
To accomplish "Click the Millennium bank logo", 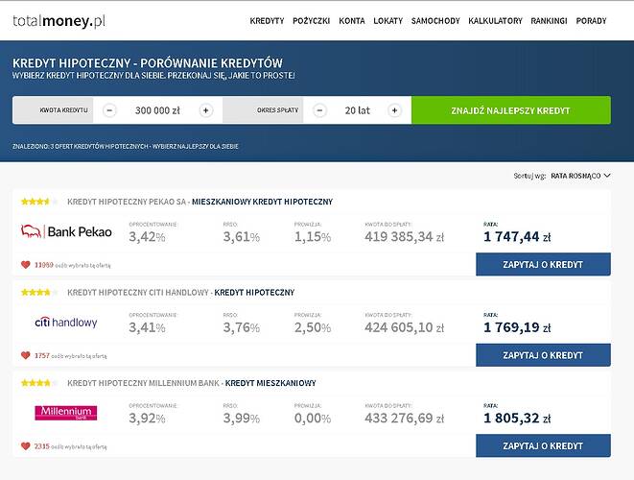I will [x=66, y=413].
